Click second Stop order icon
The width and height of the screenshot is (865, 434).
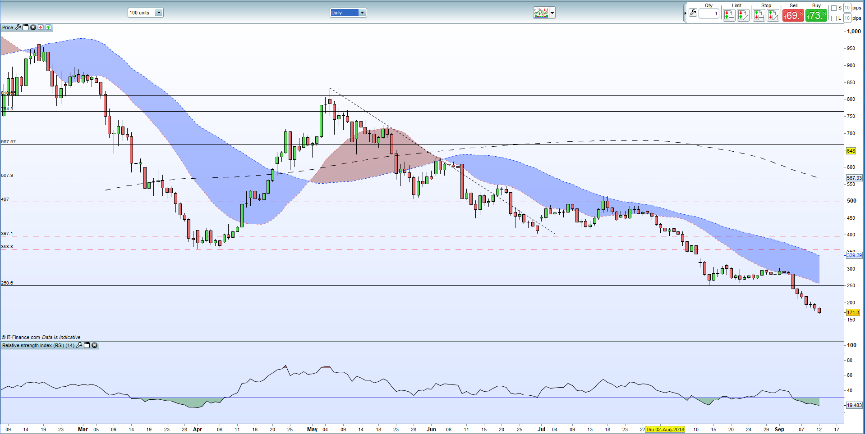pos(773,15)
